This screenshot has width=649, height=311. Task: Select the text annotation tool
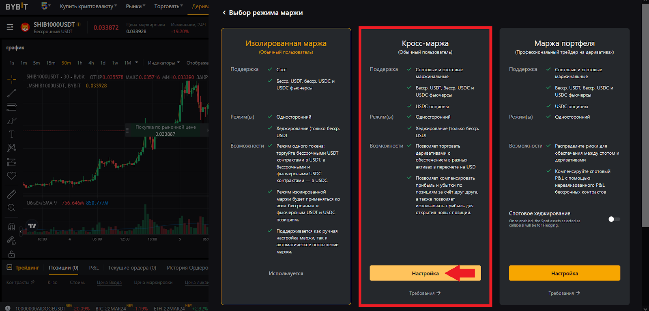pyautogui.click(x=11, y=134)
